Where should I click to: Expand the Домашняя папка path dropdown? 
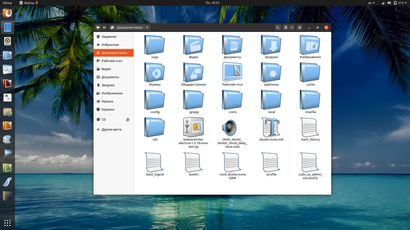(x=148, y=28)
